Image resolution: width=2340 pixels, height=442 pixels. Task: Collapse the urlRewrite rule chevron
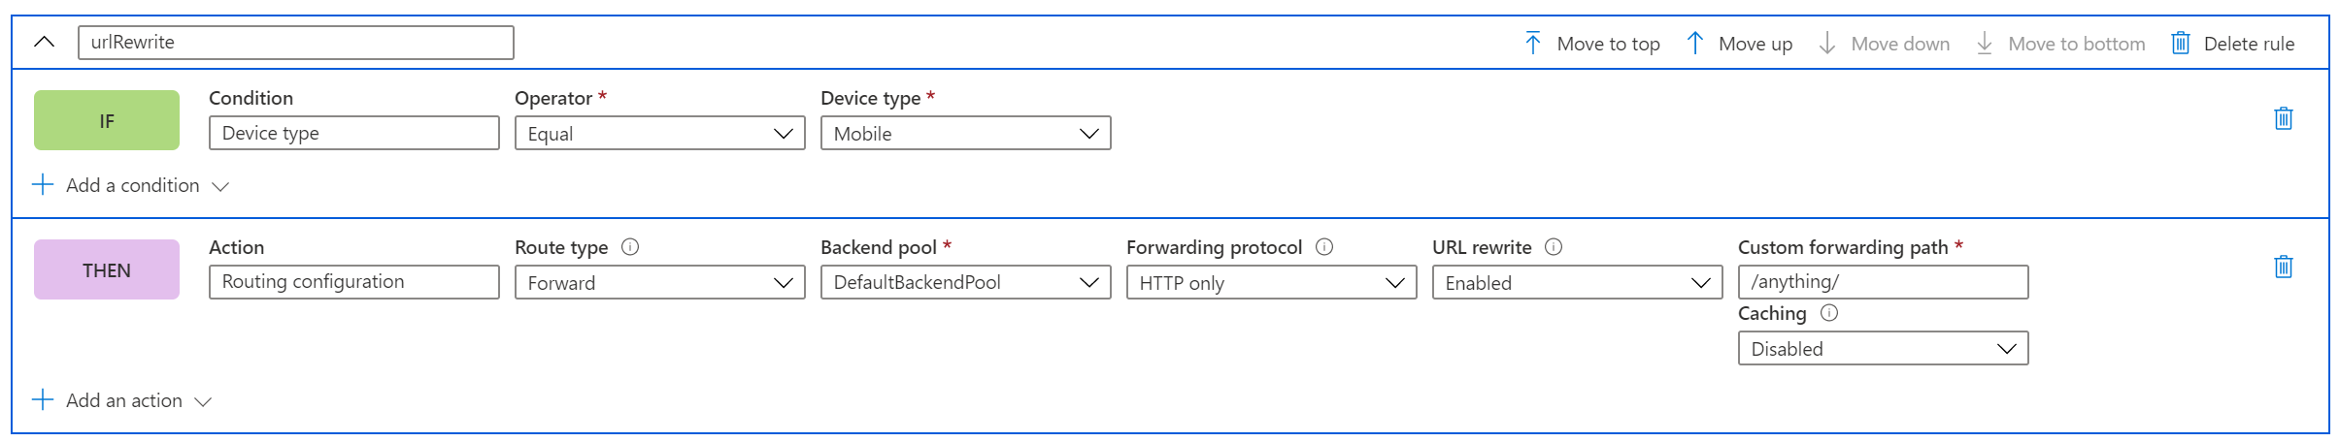(x=44, y=43)
